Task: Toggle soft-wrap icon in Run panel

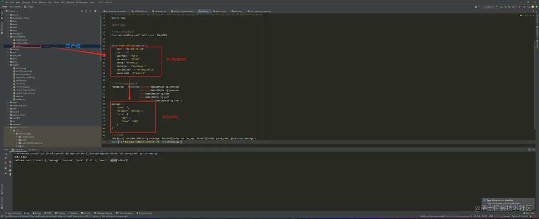Action: (10, 162)
